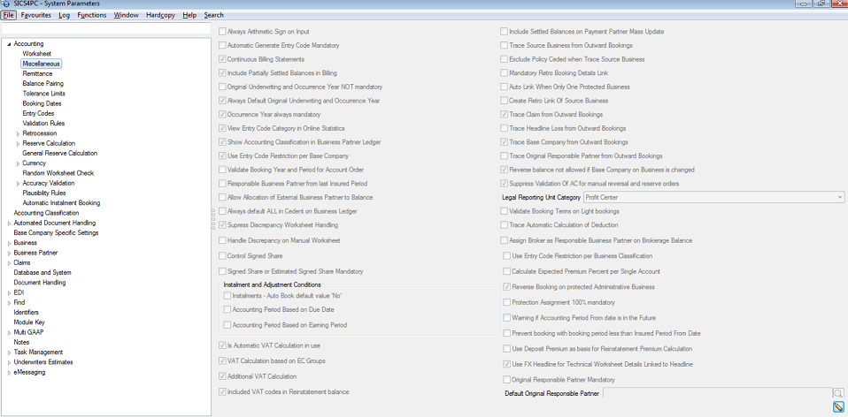Toggle Continuous Billing Statements checkbox
Screen dimensions: 848x417
pyautogui.click(x=222, y=59)
